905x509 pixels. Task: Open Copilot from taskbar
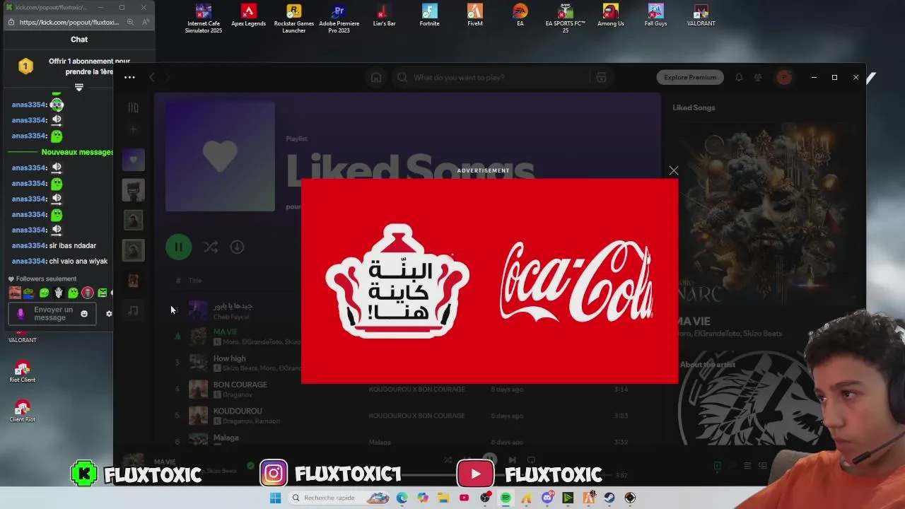[423, 498]
